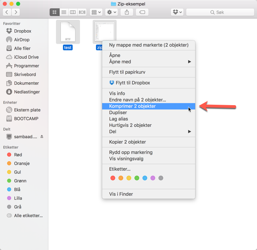
Task: Open Nedlastinger in the sidebar
Action: click(x=27, y=92)
